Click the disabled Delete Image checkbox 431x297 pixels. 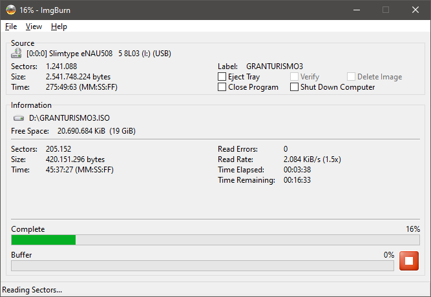(x=352, y=77)
